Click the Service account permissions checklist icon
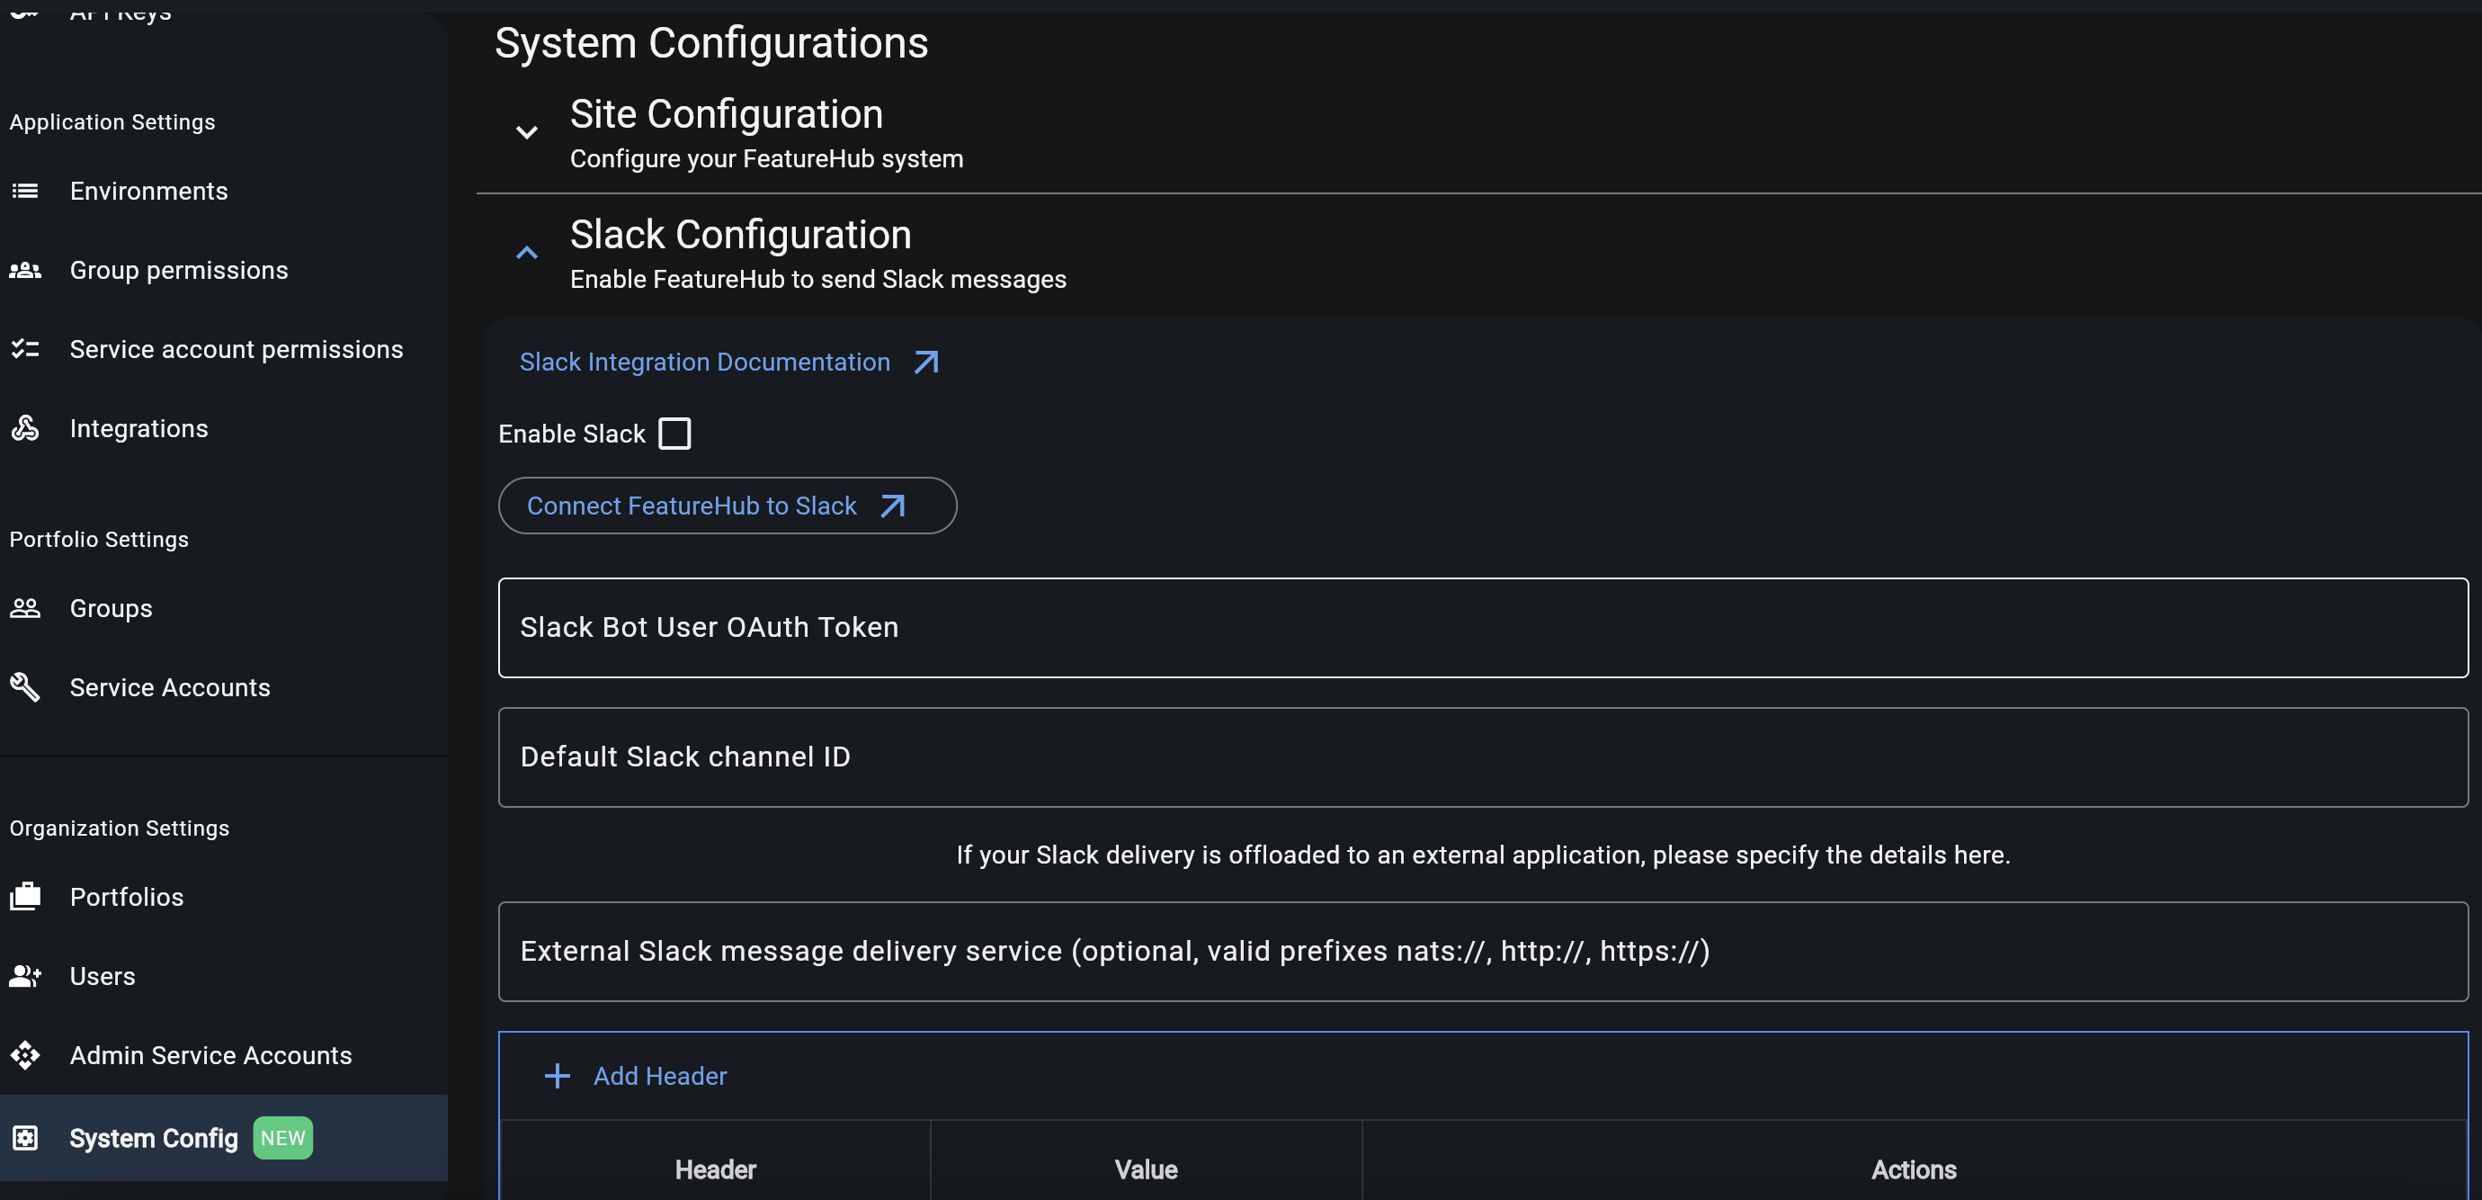Screen dimensions: 2482x1200 (25, 349)
